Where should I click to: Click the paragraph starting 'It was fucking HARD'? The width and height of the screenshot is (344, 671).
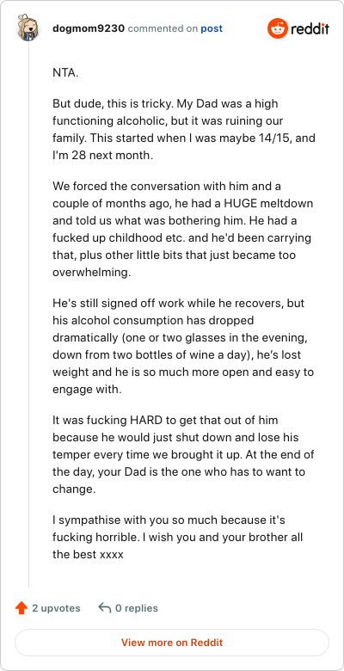coord(183,455)
